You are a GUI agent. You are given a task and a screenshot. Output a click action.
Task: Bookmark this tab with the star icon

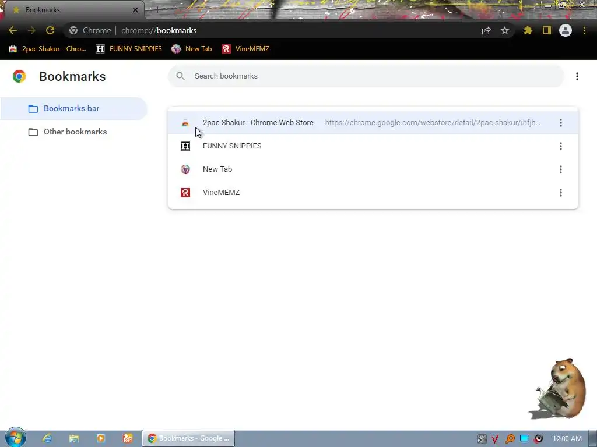(x=505, y=30)
